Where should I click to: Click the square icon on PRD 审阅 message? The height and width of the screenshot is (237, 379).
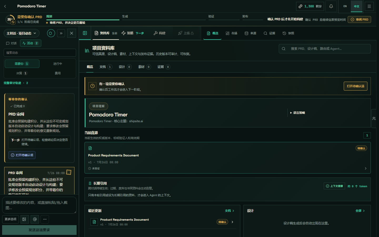coord(69,172)
